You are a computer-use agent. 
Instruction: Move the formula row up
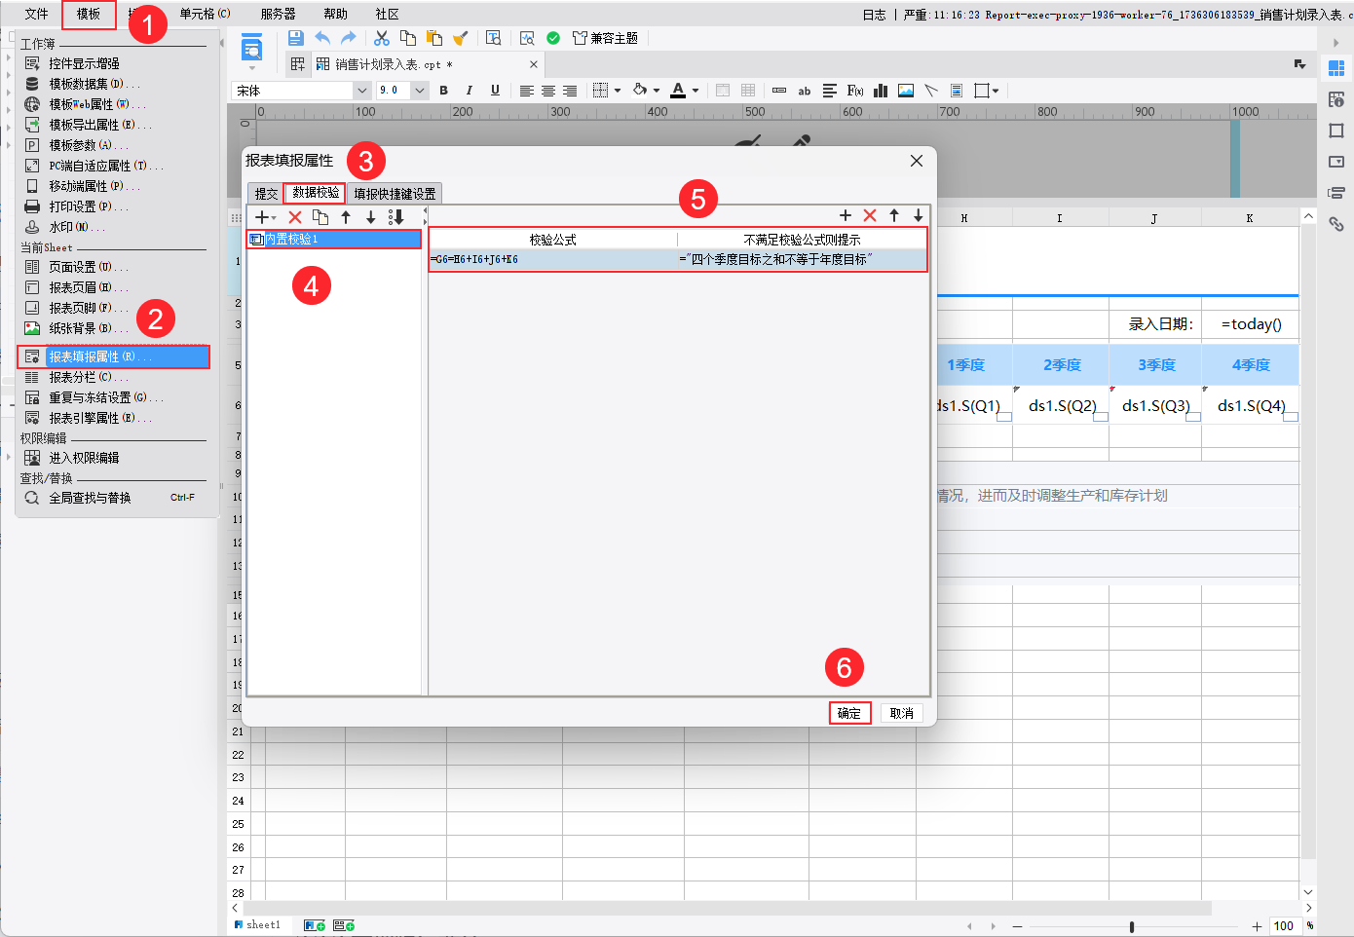(x=894, y=215)
